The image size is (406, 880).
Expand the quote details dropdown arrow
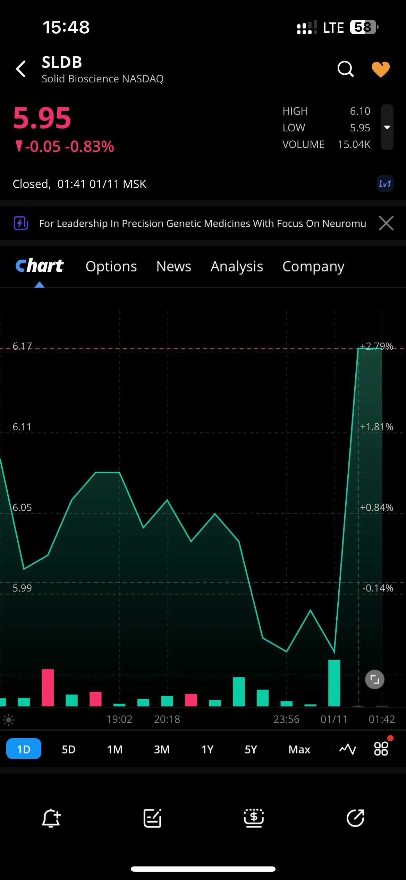pyautogui.click(x=387, y=127)
